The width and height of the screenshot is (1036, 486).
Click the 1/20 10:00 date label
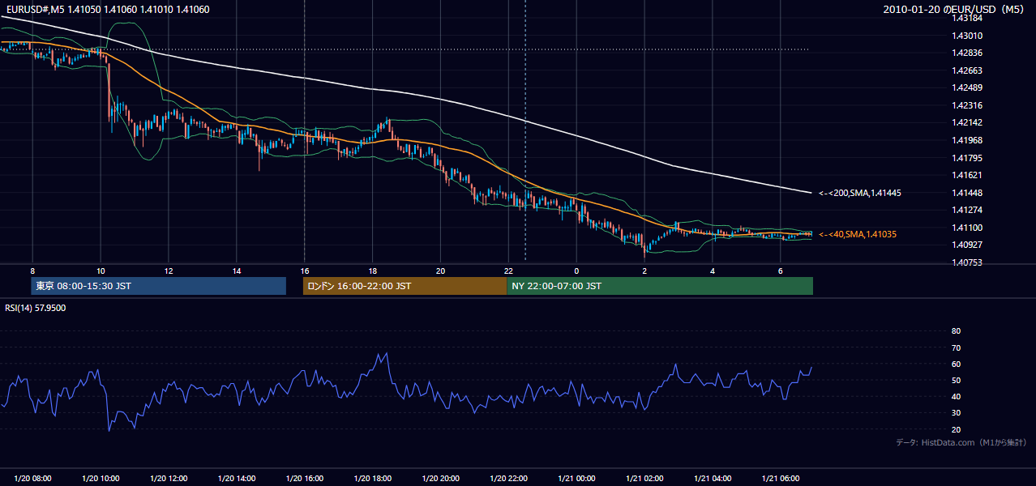point(101,479)
